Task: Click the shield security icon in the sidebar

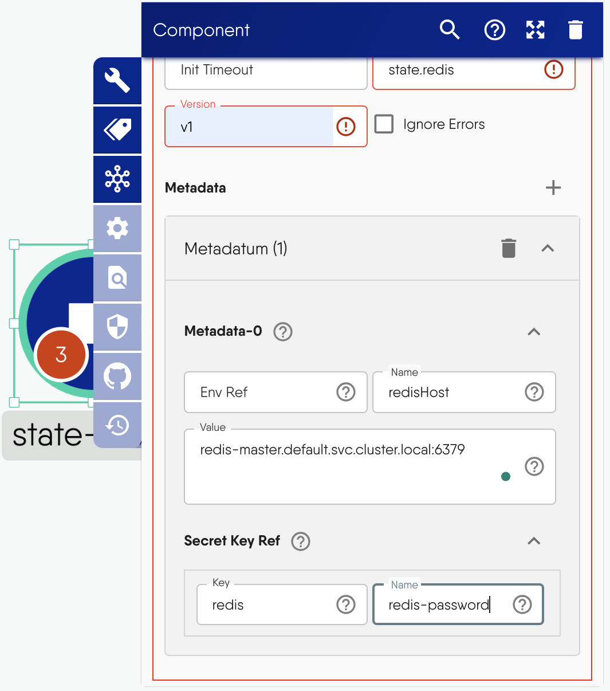Action: tap(117, 327)
